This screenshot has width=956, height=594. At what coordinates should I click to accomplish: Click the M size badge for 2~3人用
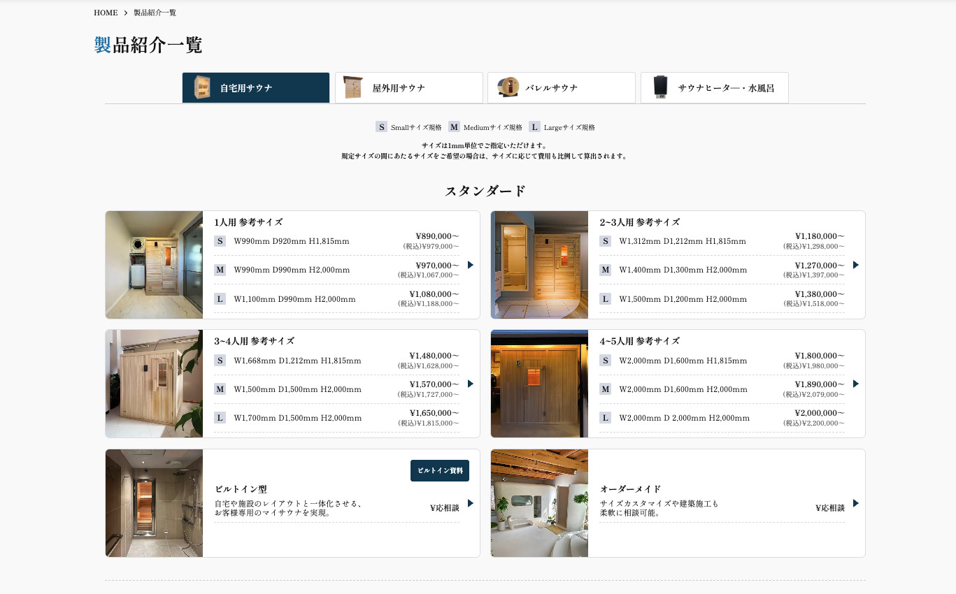605,270
